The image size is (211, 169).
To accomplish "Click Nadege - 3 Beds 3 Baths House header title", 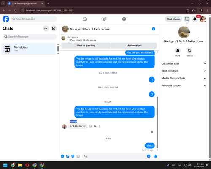I will pos(90,29).
